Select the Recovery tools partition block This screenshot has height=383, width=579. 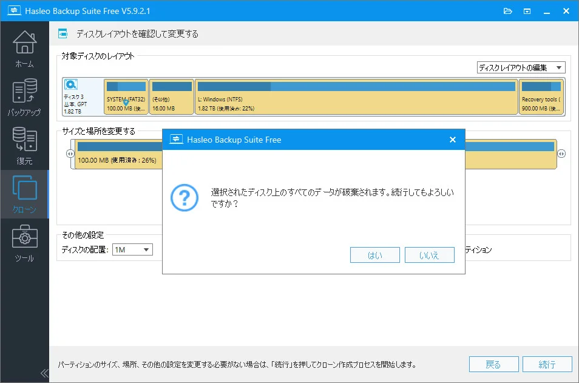pyautogui.click(x=541, y=97)
